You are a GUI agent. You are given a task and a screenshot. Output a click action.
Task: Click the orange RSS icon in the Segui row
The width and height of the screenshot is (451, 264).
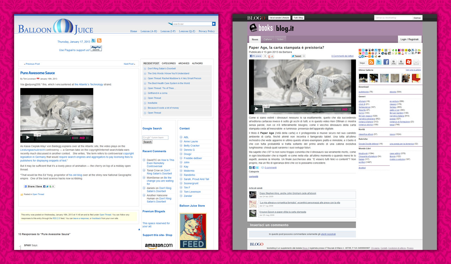[371, 62]
